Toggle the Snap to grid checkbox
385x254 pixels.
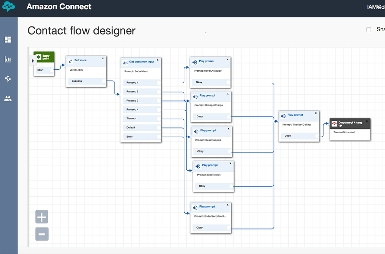tap(369, 30)
